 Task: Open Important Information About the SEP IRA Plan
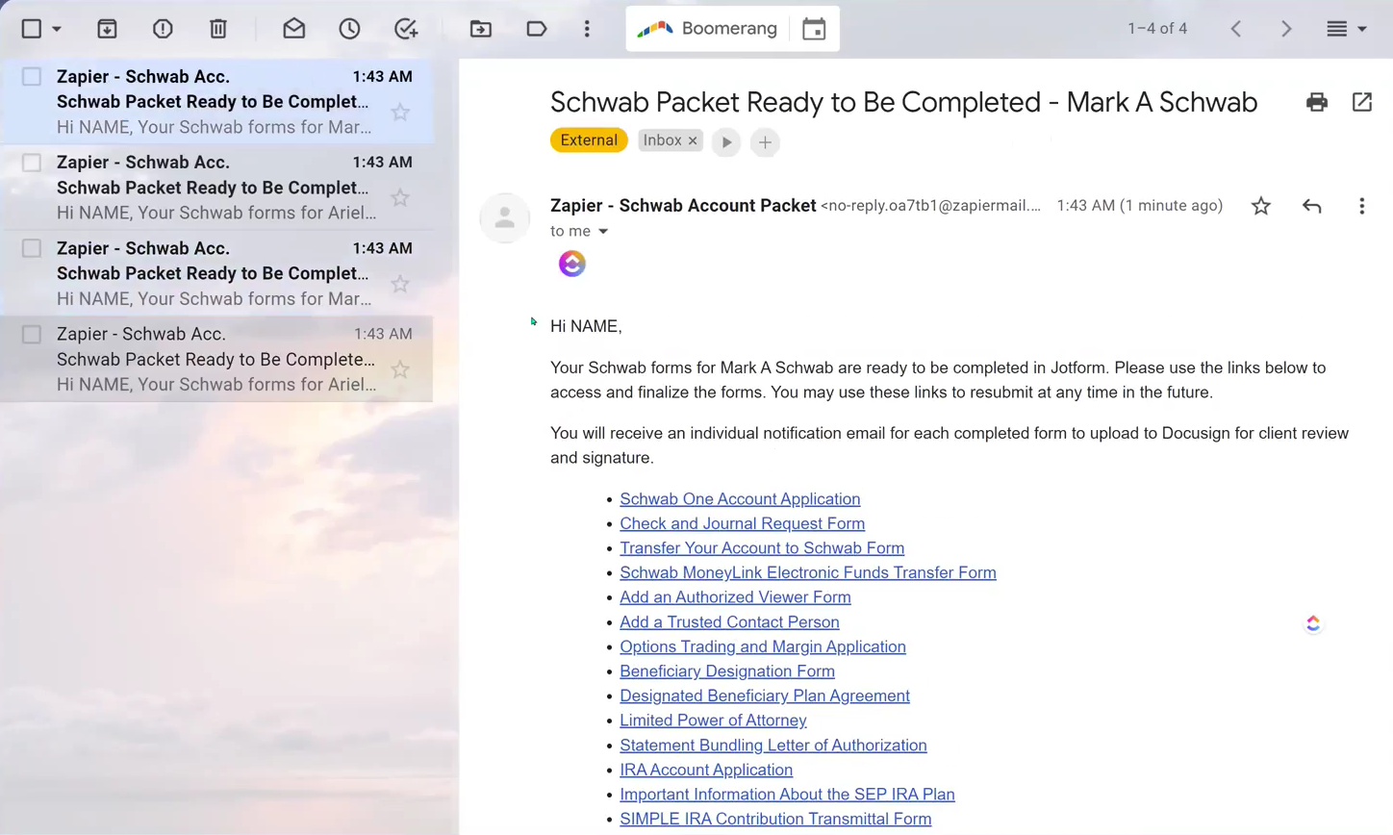(787, 795)
